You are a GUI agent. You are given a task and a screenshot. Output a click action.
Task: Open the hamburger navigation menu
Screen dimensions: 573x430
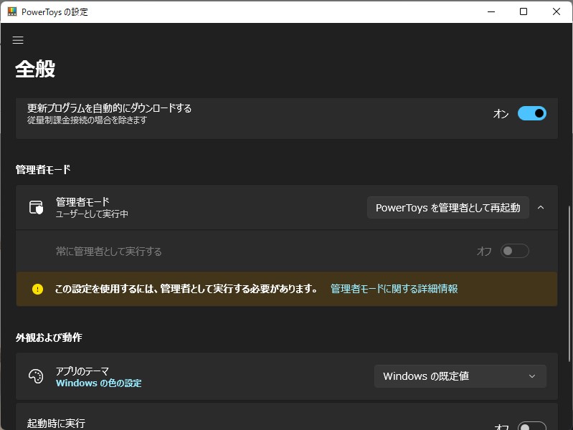(x=18, y=40)
